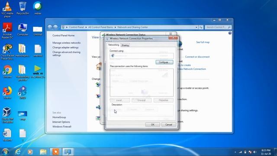Screen dimensions: 277x156
Task: Show hidden system tray icons
Action: pos(235,152)
